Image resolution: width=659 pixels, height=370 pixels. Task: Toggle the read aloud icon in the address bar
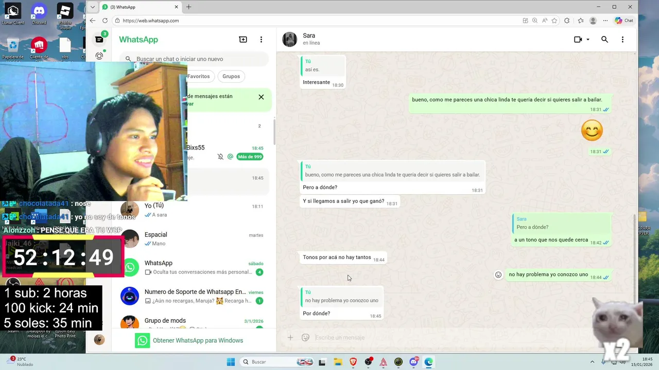tap(545, 21)
